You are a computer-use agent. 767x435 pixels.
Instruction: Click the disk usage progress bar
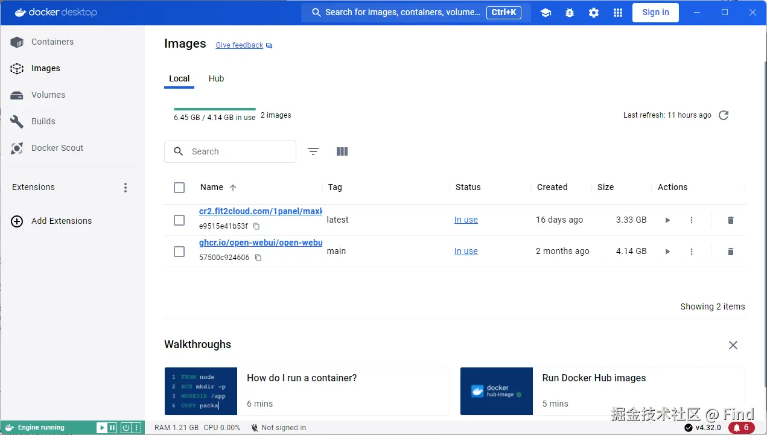coord(215,109)
